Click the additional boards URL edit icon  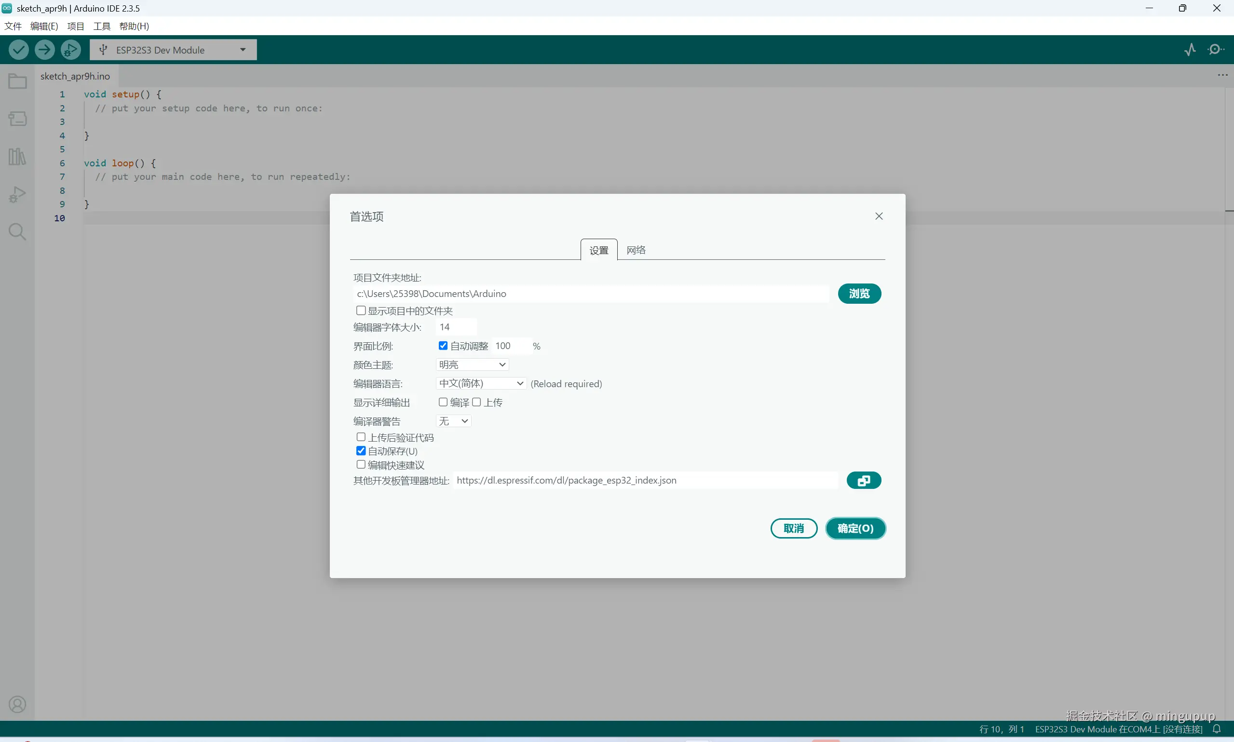coord(864,481)
